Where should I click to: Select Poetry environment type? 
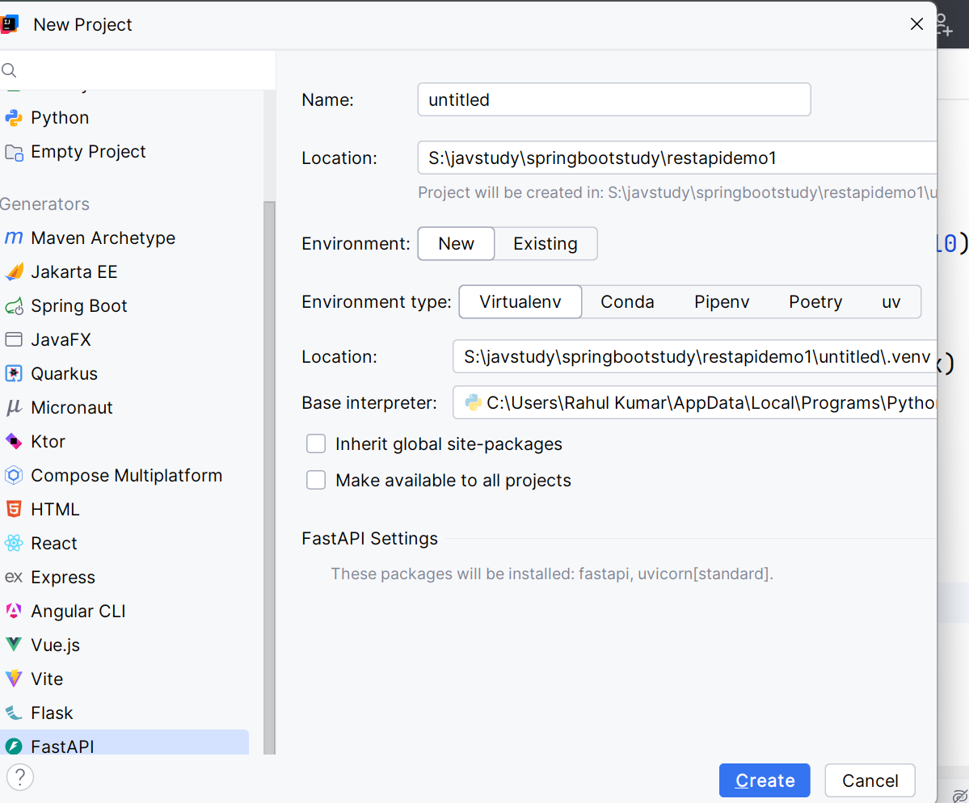tap(815, 302)
